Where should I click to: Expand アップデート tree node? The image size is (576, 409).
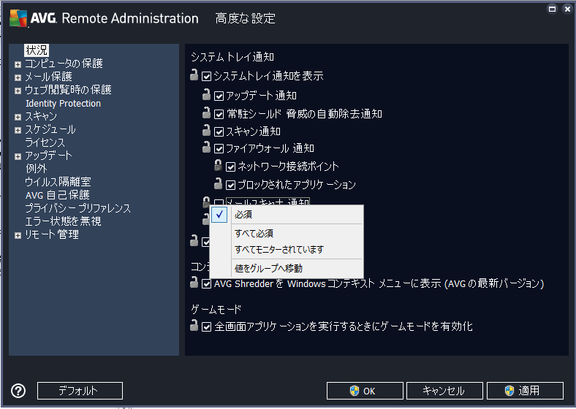click(x=18, y=157)
